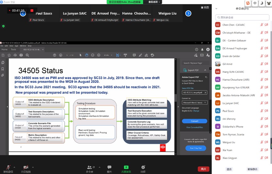
Task: Stop the meeting recording
Action: pos(32,11)
